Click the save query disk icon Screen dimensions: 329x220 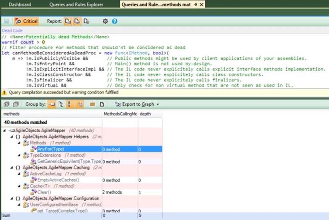coord(6,21)
